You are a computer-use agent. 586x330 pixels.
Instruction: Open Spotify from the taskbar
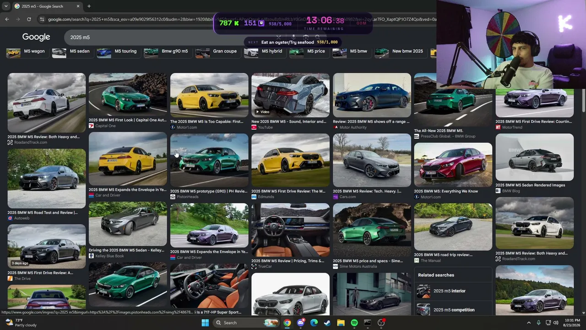tap(354, 323)
